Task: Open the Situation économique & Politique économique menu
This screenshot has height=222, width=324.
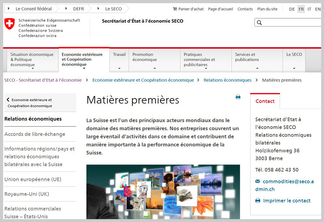Action: (32, 60)
